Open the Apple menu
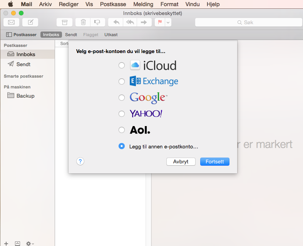The image size is (303, 246). 10,4
